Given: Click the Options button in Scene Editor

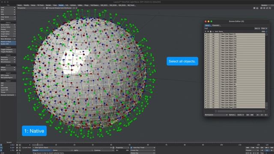Looking at the screenshot, I should [x=232, y=115].
